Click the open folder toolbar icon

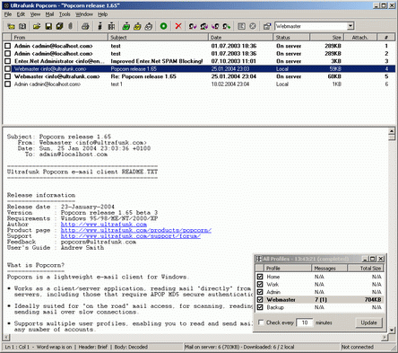(37, 26)
